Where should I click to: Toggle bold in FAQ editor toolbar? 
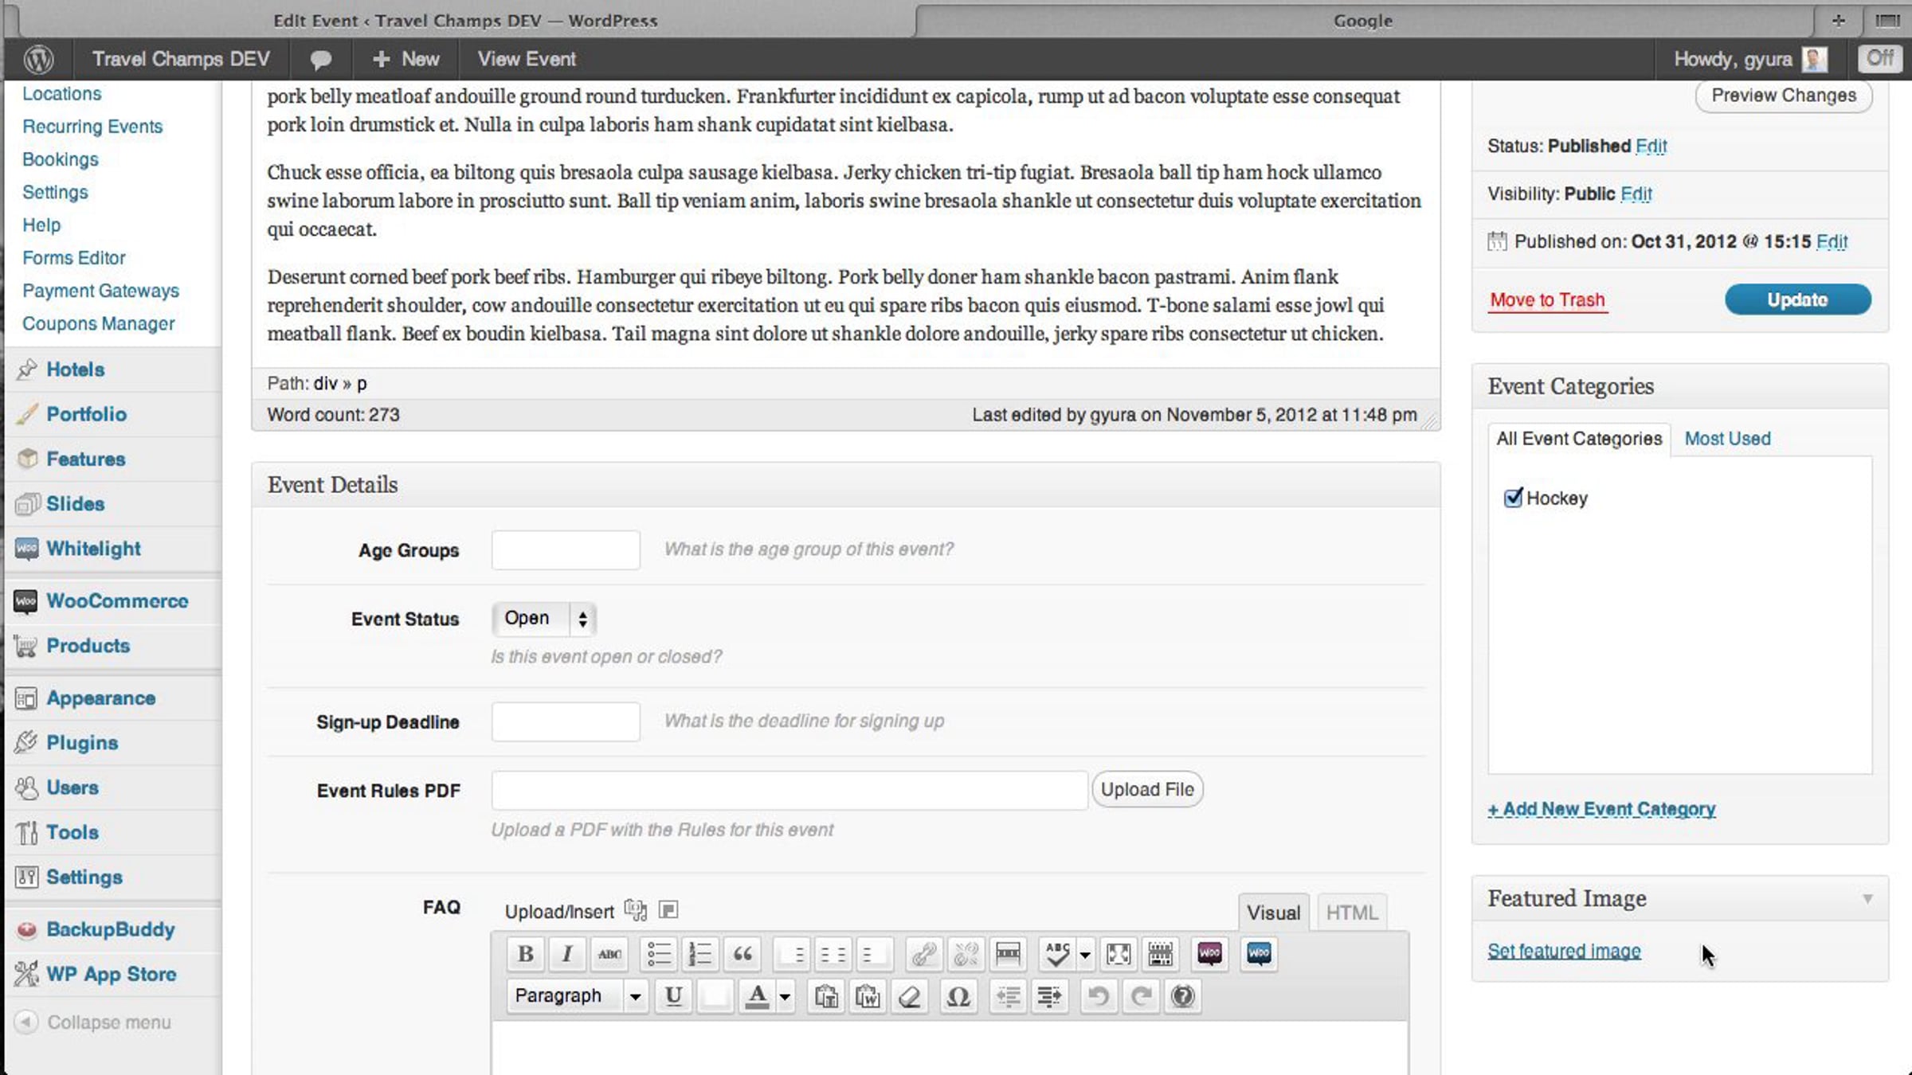pyautogui.click(x=526, y=954)
